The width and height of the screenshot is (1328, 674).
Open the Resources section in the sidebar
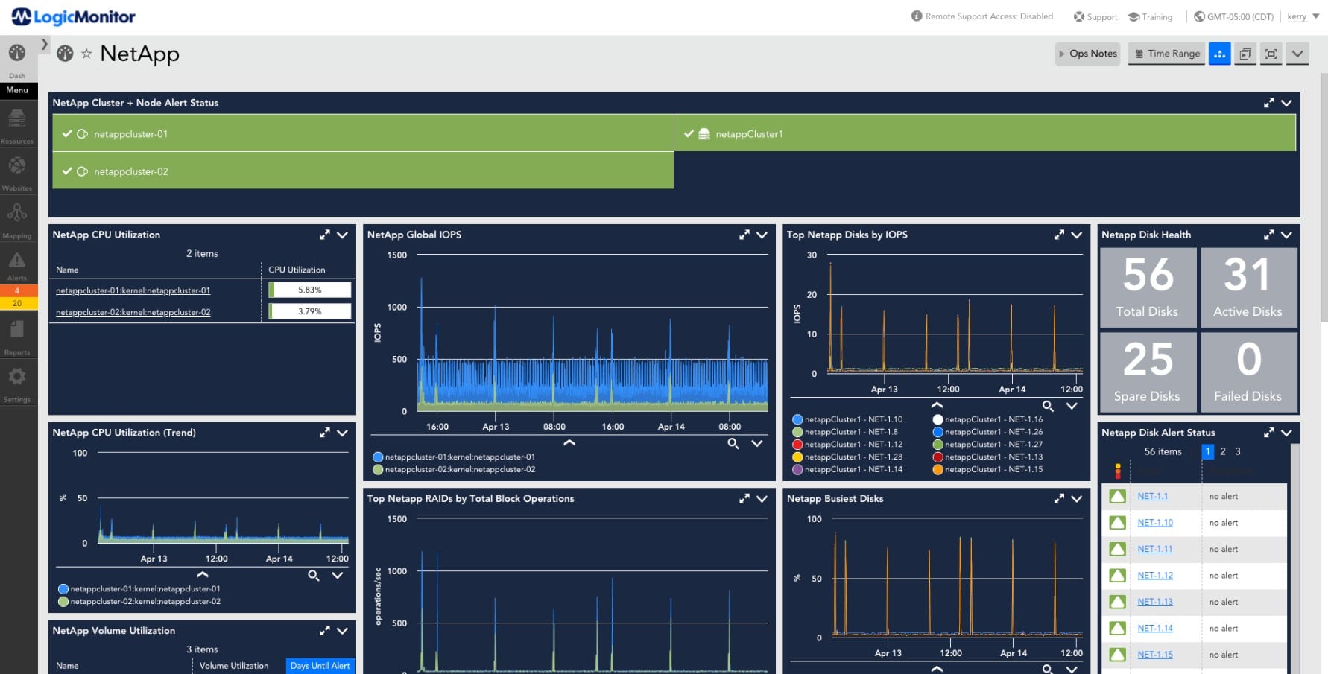point(16,121)
